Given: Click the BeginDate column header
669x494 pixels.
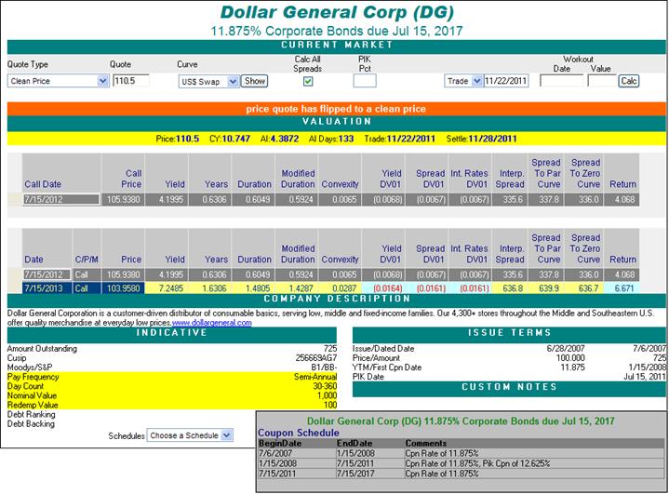Looking at the screenshot, I should click(x=280, y=443).
